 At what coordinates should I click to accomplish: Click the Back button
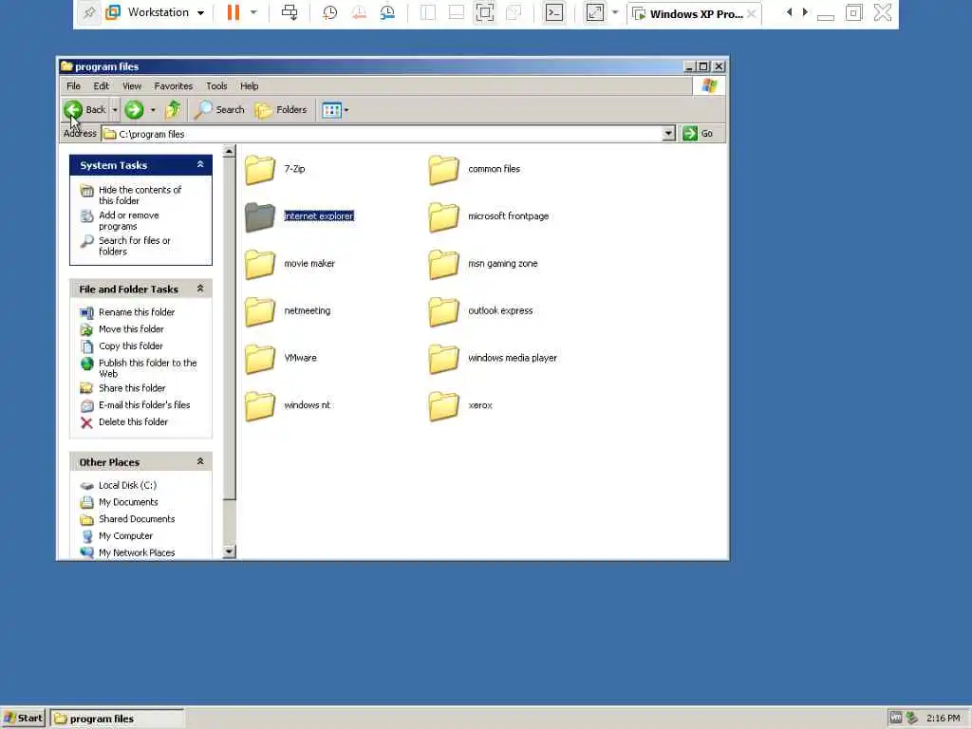click(84, 110)
